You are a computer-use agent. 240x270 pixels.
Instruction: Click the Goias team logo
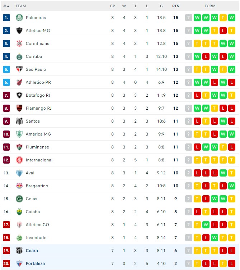point(19,199)
